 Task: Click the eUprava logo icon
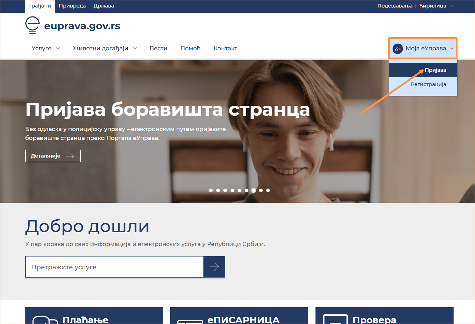[32, 26]
